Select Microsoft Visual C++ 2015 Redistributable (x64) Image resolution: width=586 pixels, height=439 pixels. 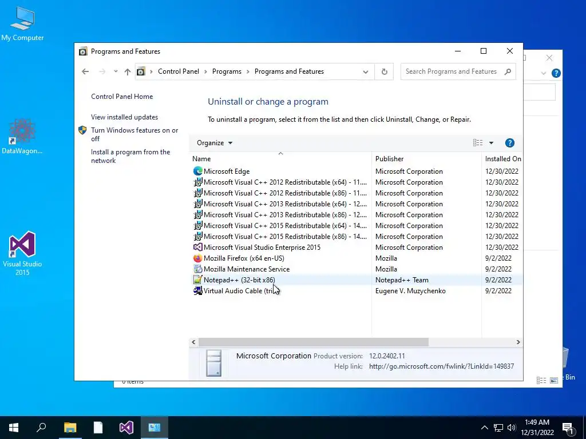pos(285,225)
